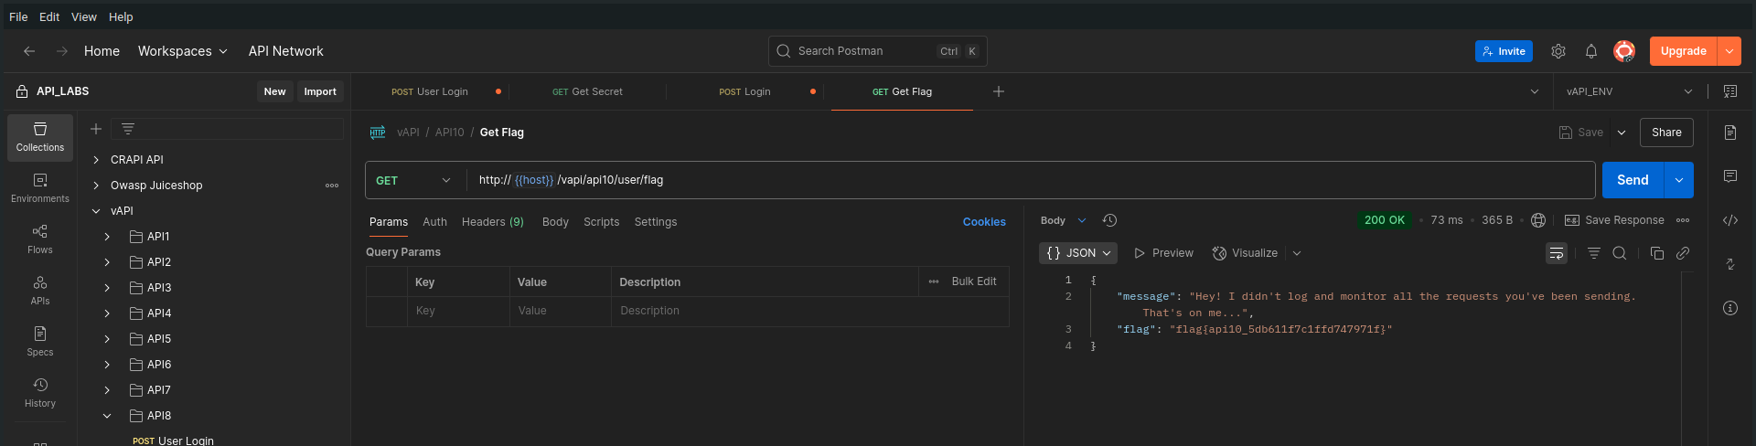Switch to POST Login tab

click(744, 91)
